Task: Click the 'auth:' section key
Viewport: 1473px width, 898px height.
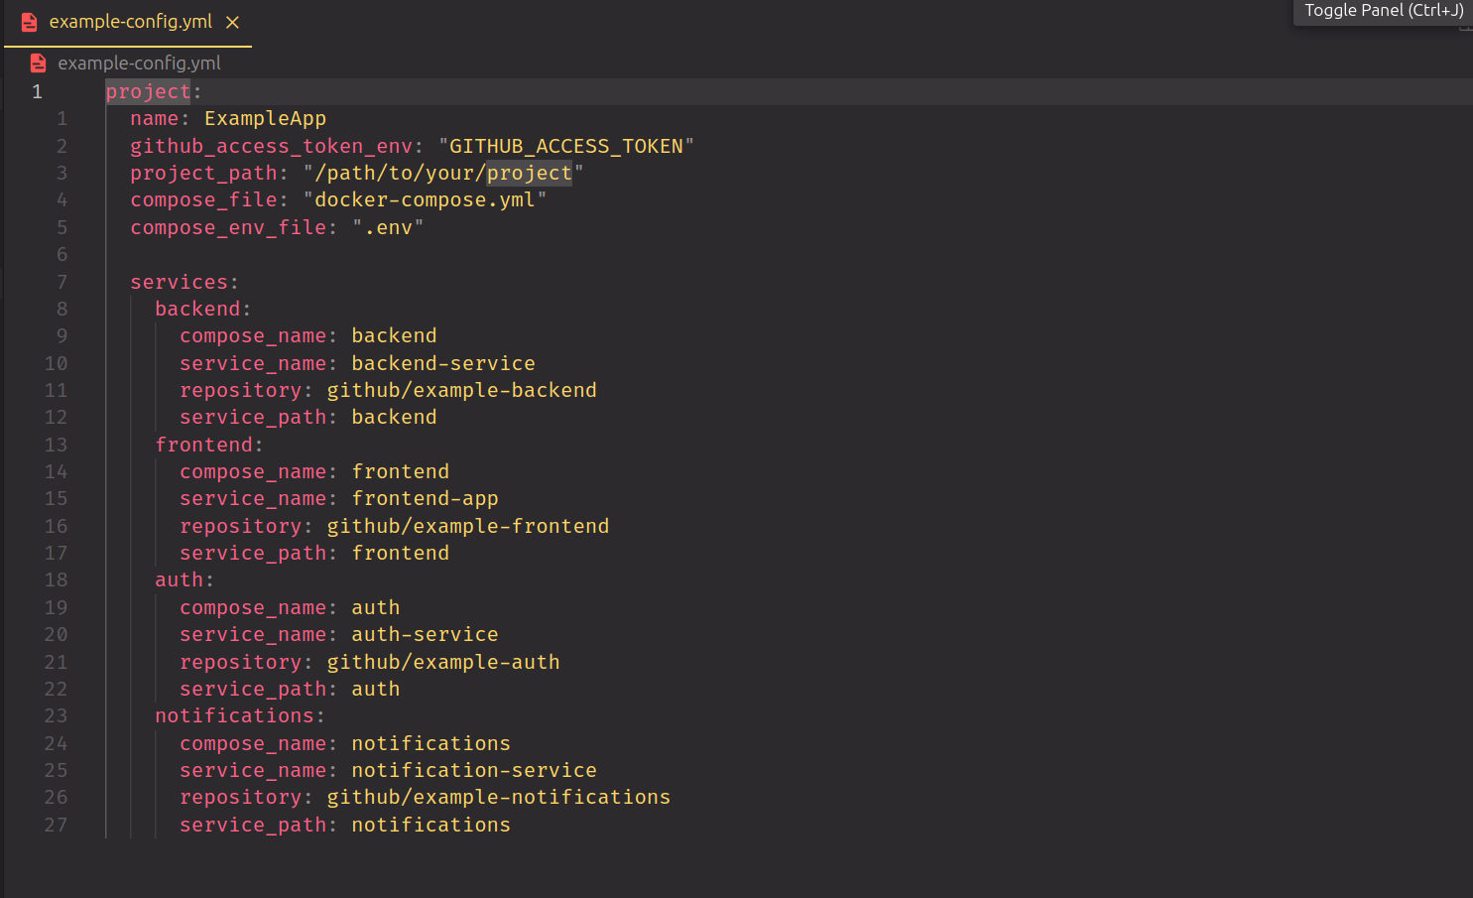Action: pos(179,580)
